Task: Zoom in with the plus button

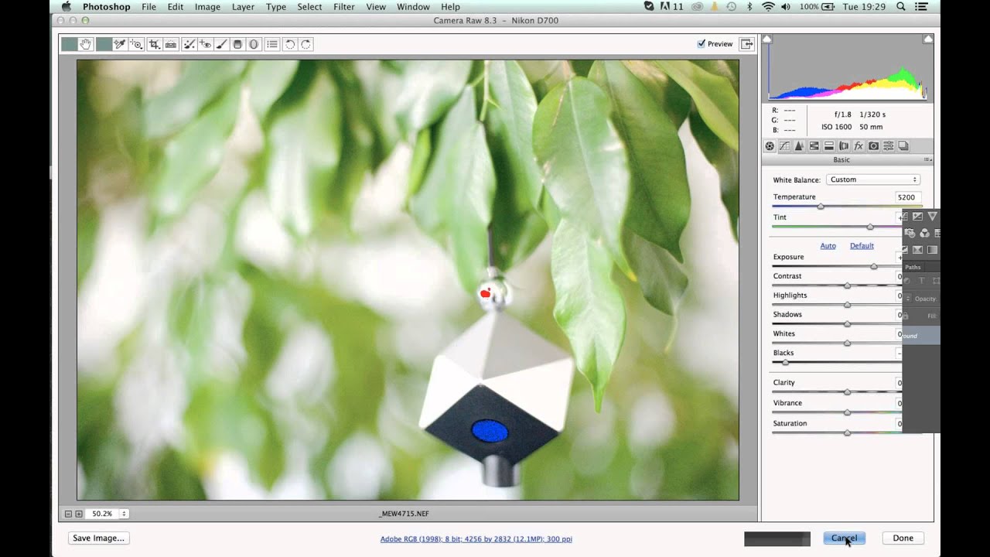Action: click(x=79, y=514)
